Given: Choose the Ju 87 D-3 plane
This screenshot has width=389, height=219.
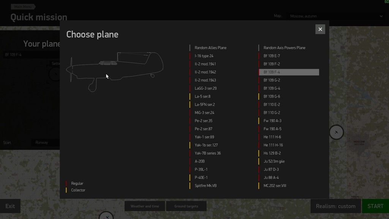Looking at the screenshot, I should (x=271, y=170).
